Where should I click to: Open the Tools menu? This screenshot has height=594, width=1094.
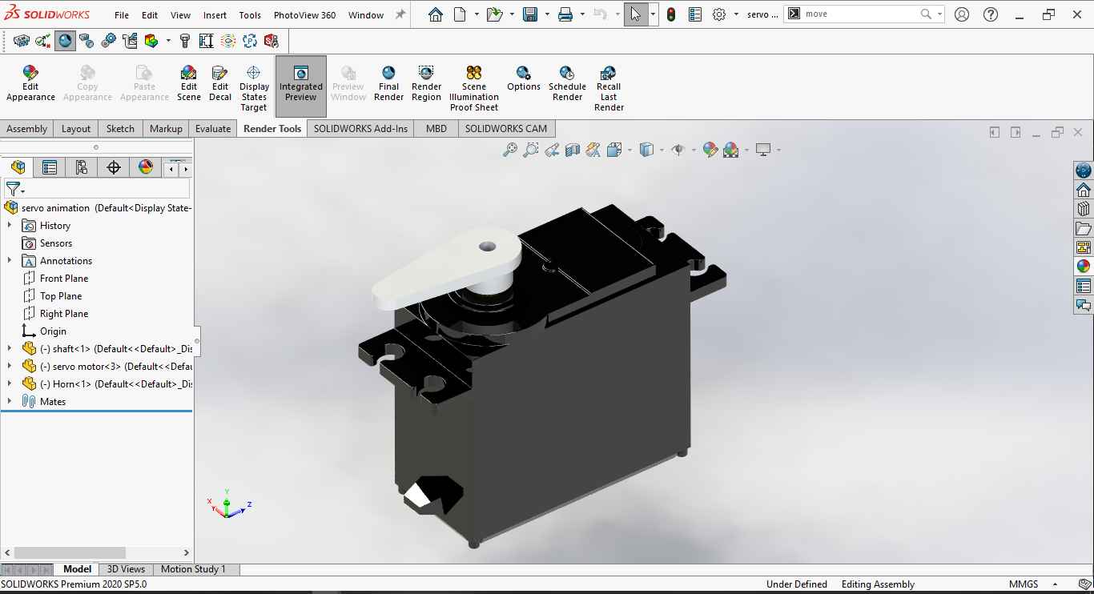pyautogui.click(x=250, y=15)
